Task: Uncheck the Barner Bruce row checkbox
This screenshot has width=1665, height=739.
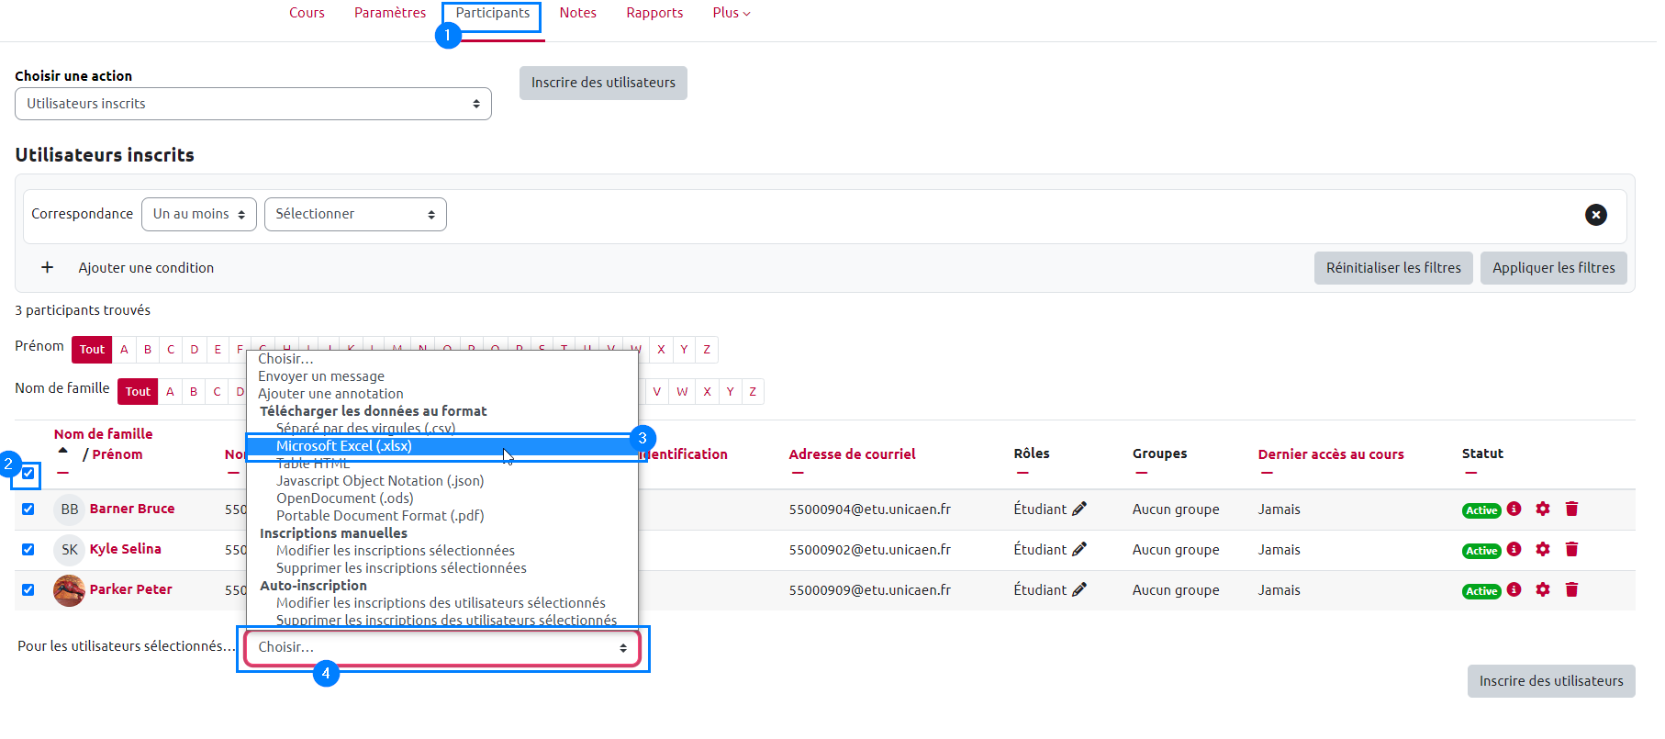Action: pyautogui.click(x=28, y=509)
